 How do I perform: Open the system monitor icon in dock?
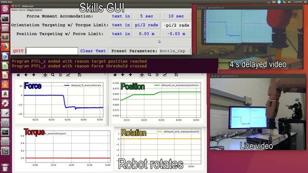pyautogui.click(x=5, y=132)
